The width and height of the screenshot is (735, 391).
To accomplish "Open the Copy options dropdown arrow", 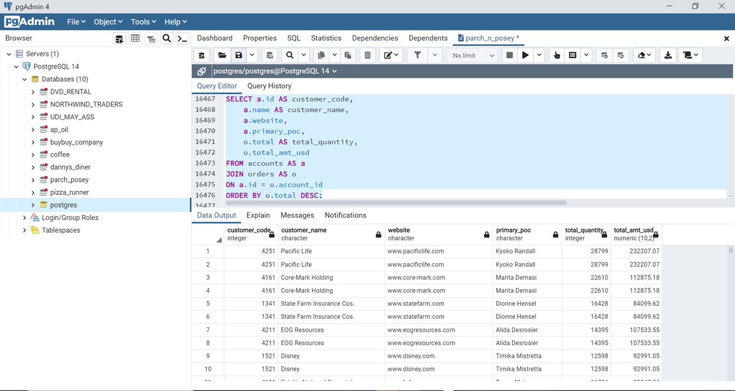I will pyautogui.click(x=334, y=55).
